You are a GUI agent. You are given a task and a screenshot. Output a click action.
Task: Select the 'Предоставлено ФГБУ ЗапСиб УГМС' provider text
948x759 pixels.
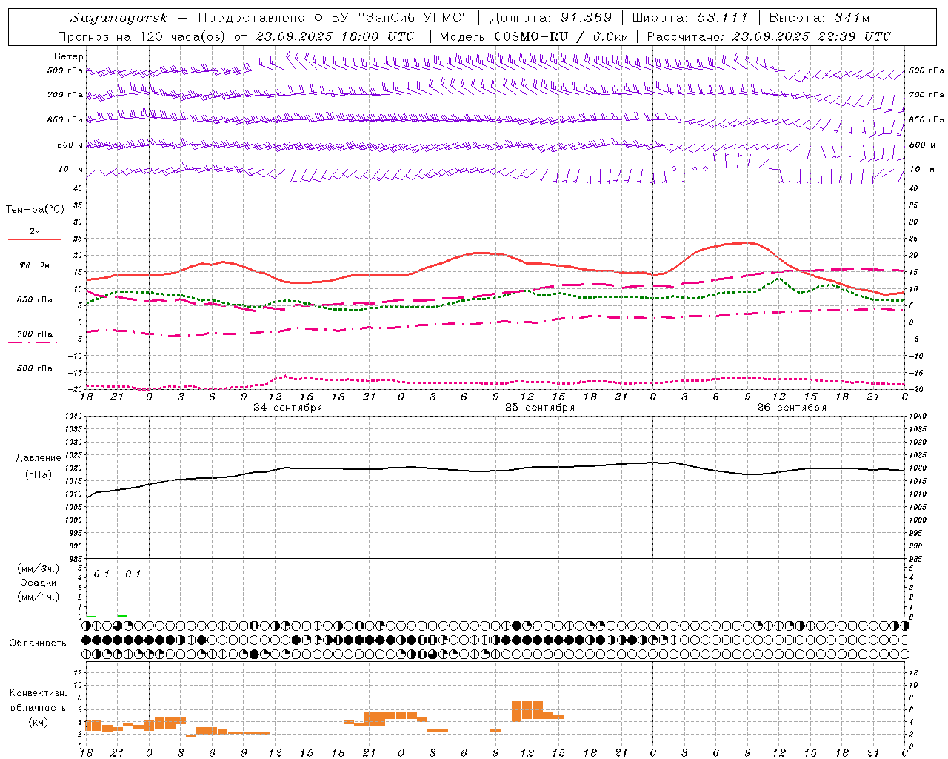click(334, 18)
